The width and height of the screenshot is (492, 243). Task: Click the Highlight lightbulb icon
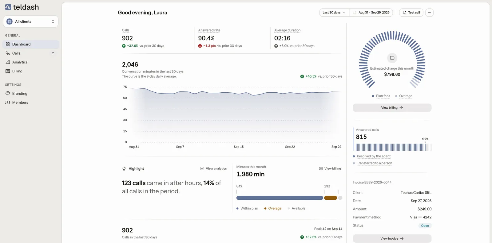click(x=124, y=168)
